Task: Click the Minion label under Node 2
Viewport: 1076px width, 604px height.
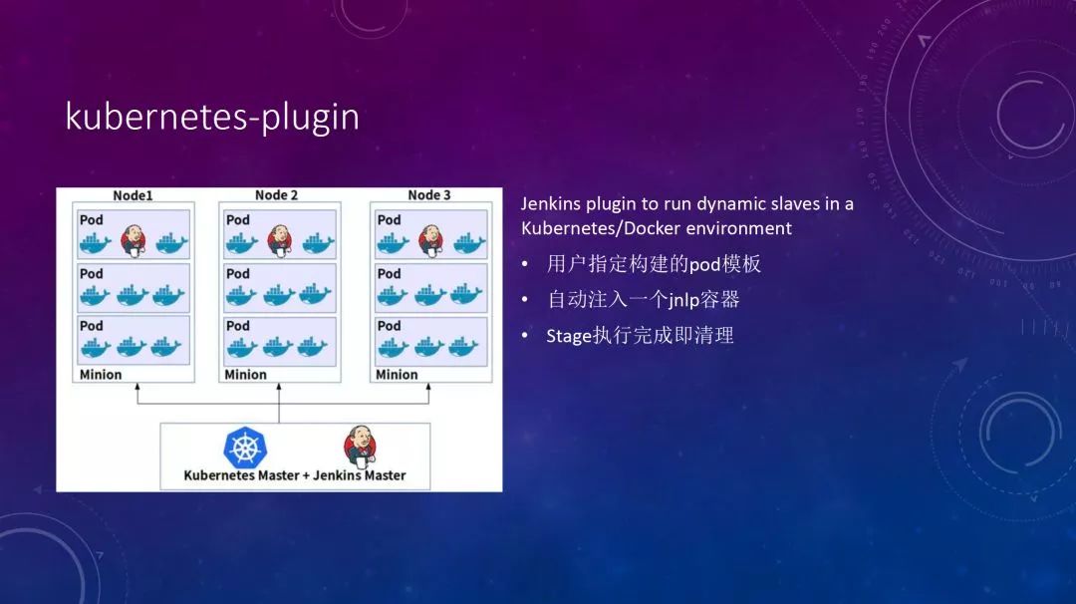Action: point(246,375)
